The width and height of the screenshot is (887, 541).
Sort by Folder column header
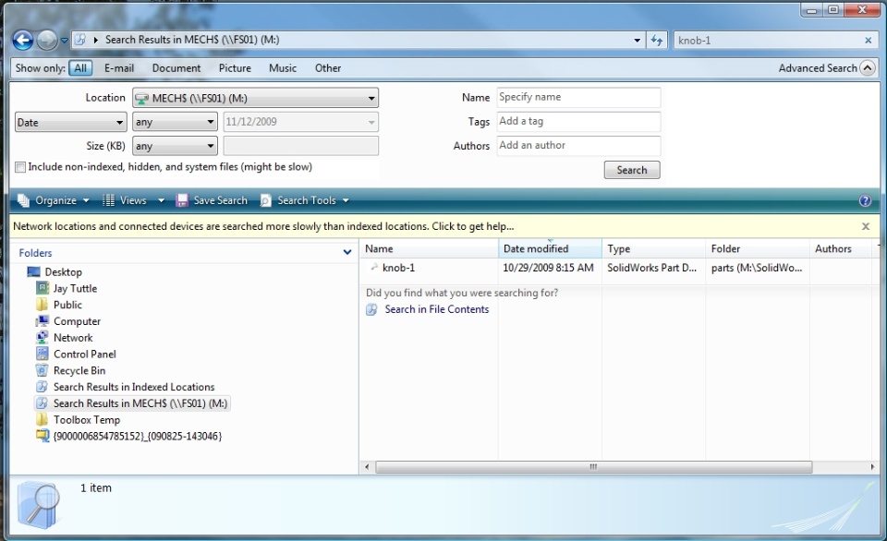[758, 248]
